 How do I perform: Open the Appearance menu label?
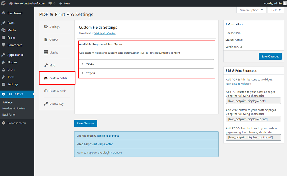click(15, 55)
